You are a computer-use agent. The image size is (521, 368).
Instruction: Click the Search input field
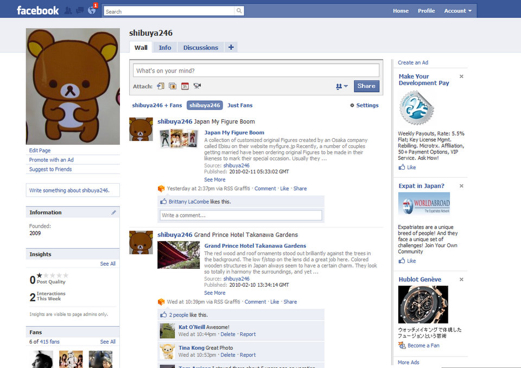tap(169, 11)
